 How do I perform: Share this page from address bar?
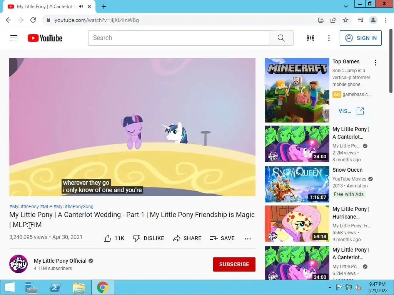click(333, 20)
